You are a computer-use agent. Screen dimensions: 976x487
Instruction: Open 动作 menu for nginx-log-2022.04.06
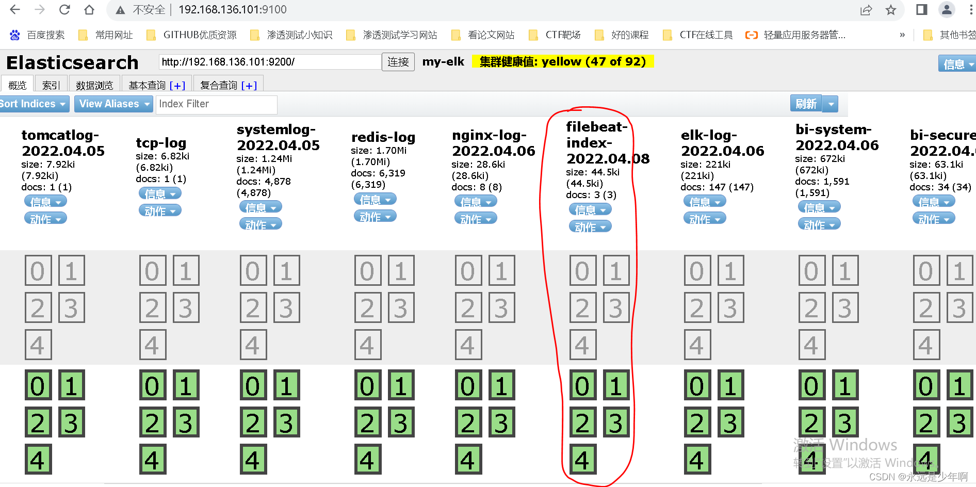pos(476,219)
